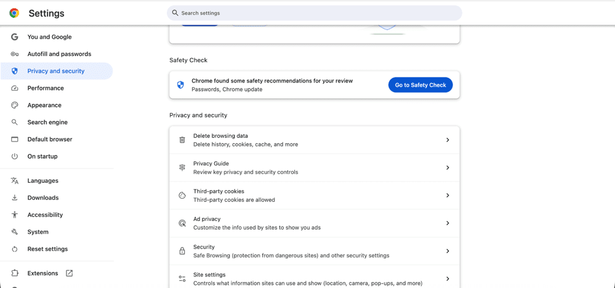Open the Delete browsing data row
Viewport: 615px width, 288px height.
(x=314, y=140)
